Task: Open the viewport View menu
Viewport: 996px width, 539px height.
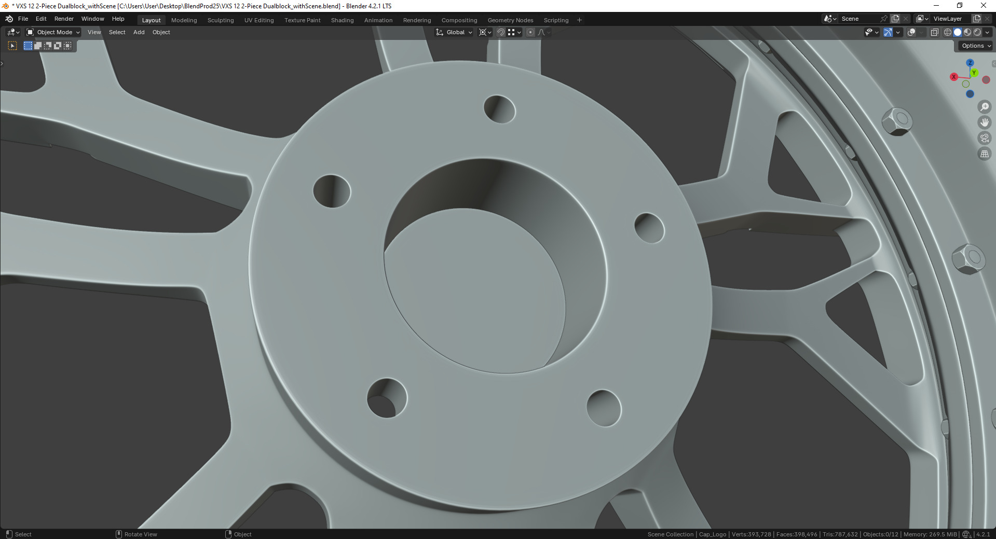Action: click(x=94, y=32)
